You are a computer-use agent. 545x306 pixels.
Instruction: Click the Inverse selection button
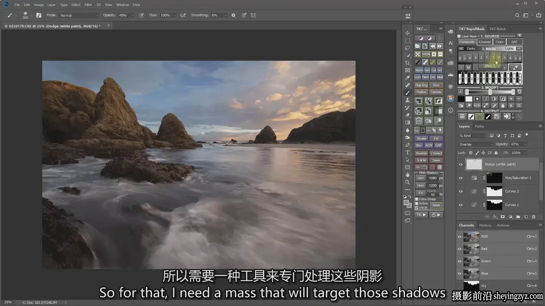click(422, 153)
